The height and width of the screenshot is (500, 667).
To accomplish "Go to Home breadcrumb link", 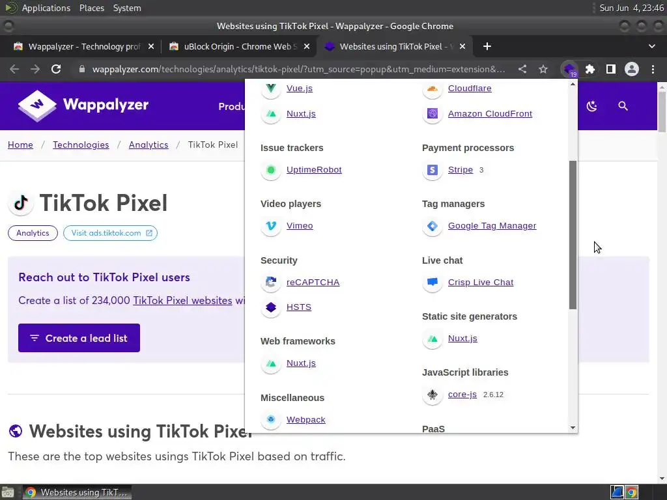I will [20, 145].
